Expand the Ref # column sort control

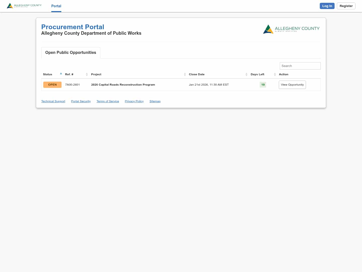(x=87, y=74)
